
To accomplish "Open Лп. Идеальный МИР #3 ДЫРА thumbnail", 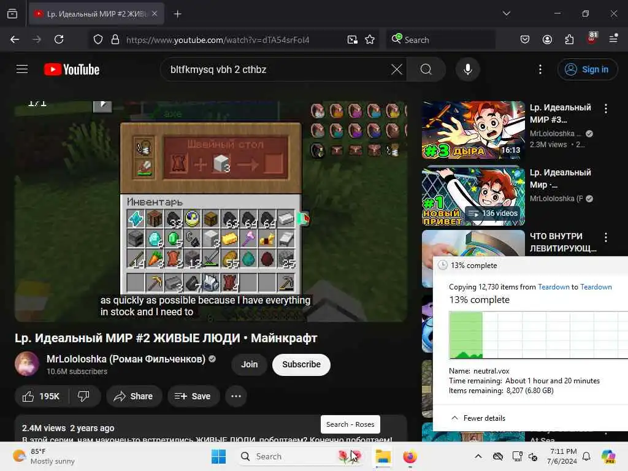I will coord(473,130).
